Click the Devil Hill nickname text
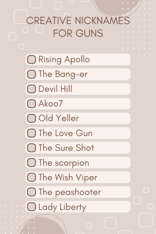This screenshot has height=234, width=156. click(x=55, y=89)
